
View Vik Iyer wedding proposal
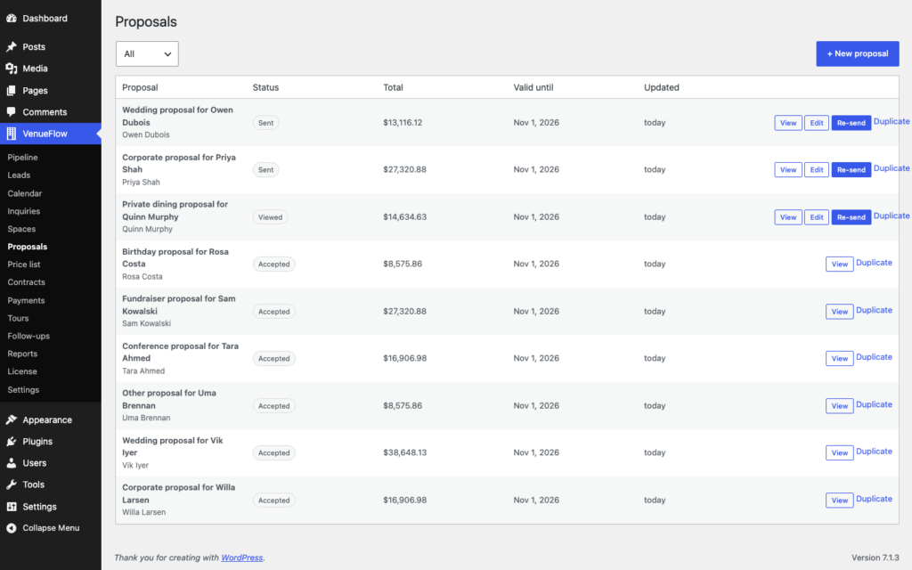(839, 452)
